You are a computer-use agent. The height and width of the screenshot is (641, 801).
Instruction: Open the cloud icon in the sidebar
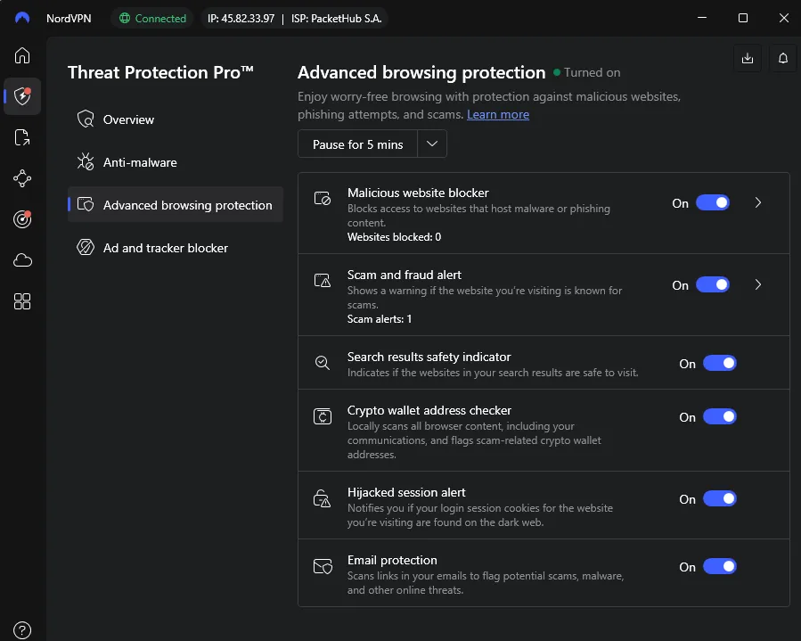coord(22,260)
